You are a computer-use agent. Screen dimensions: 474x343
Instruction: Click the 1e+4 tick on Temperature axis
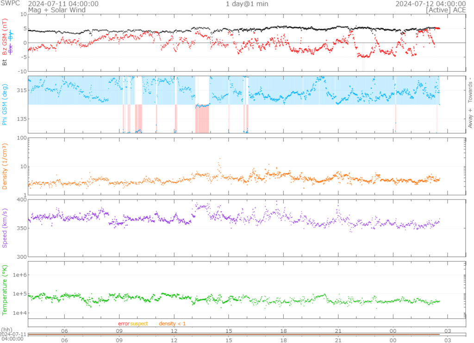click(19, 313)
